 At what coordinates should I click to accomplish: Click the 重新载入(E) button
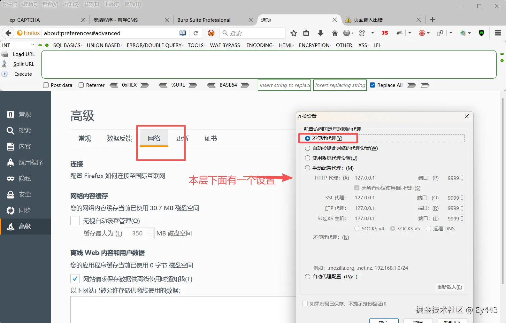449,287
